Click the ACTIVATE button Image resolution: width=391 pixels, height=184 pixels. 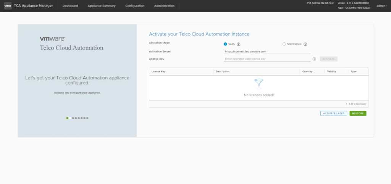point(328,59)
